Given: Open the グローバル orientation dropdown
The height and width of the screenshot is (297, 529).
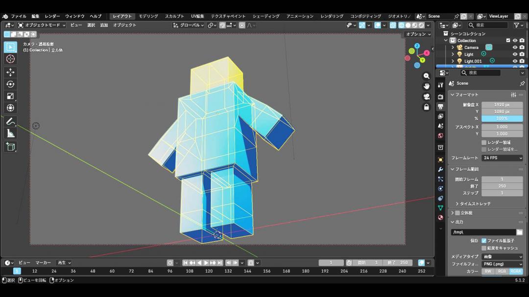Looking at the screenshot, I should 188,25.
